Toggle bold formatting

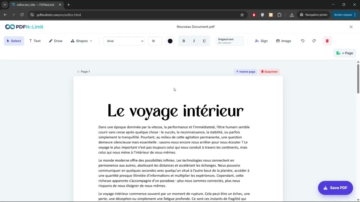(x=184, y=41)
